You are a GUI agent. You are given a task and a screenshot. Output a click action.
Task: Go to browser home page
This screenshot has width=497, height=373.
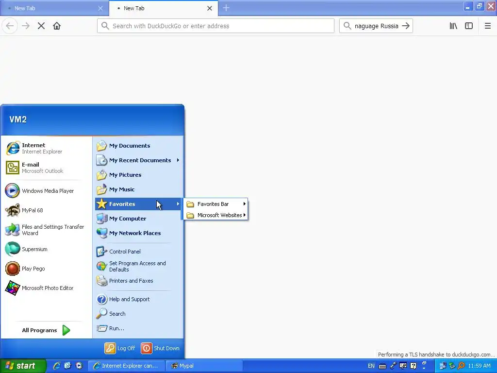pyautogui.click(x=57, y=26)
